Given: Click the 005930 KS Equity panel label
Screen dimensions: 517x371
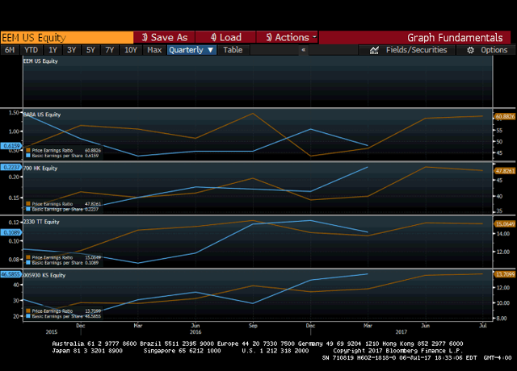Looking at the screenshot, I should (x=44, y=275).
